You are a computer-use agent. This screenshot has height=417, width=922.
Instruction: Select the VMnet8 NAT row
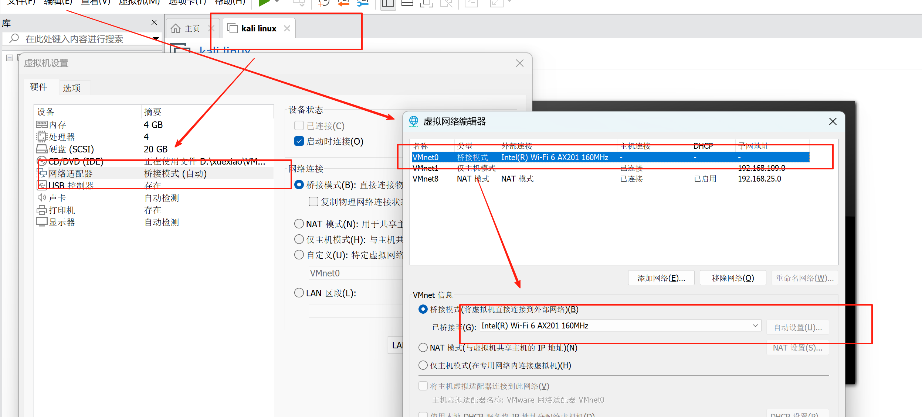[x=611, y=179]
